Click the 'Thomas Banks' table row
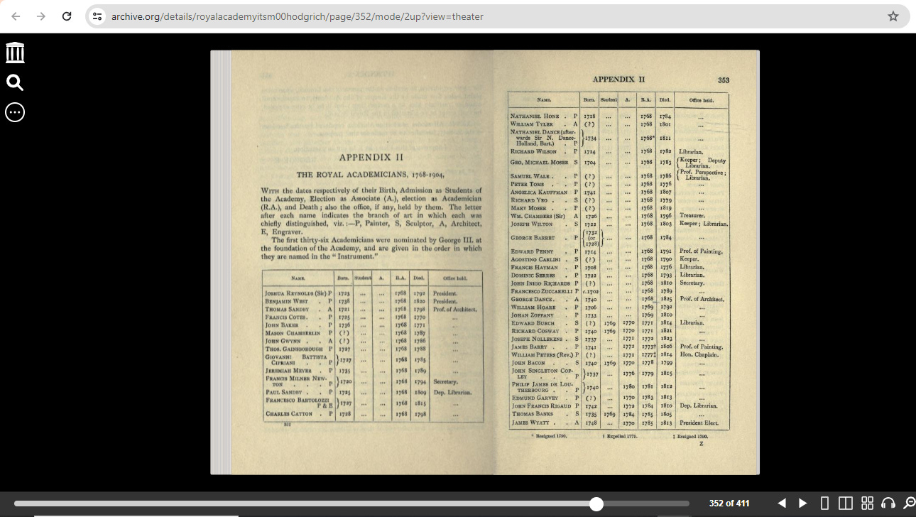916x517 pixels. point(618,414)
